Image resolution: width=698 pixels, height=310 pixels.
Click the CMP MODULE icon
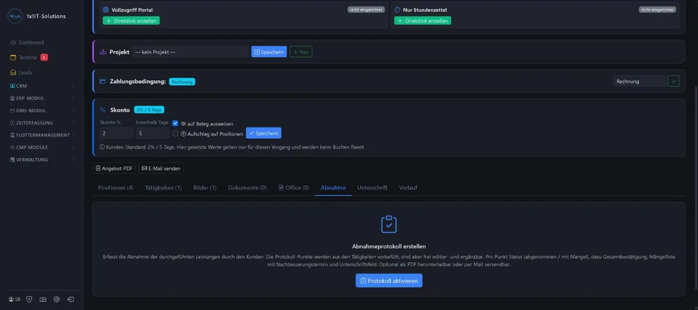pyautogui.click(x=12, y=147)
